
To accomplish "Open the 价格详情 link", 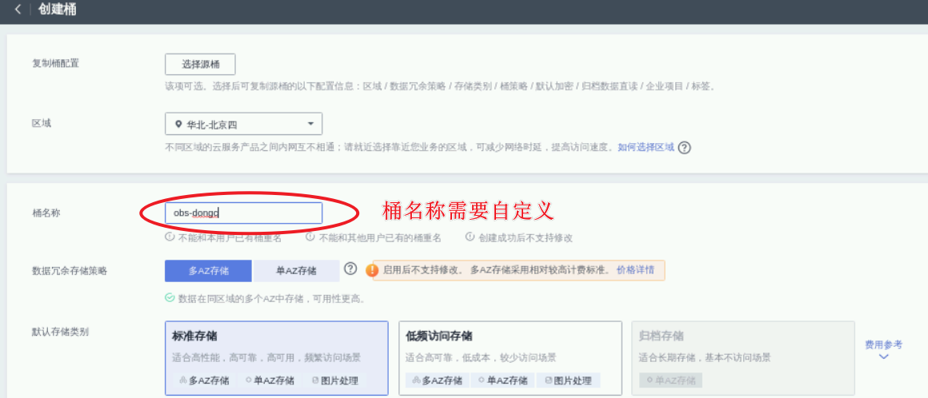I will [x=635, y=269].
